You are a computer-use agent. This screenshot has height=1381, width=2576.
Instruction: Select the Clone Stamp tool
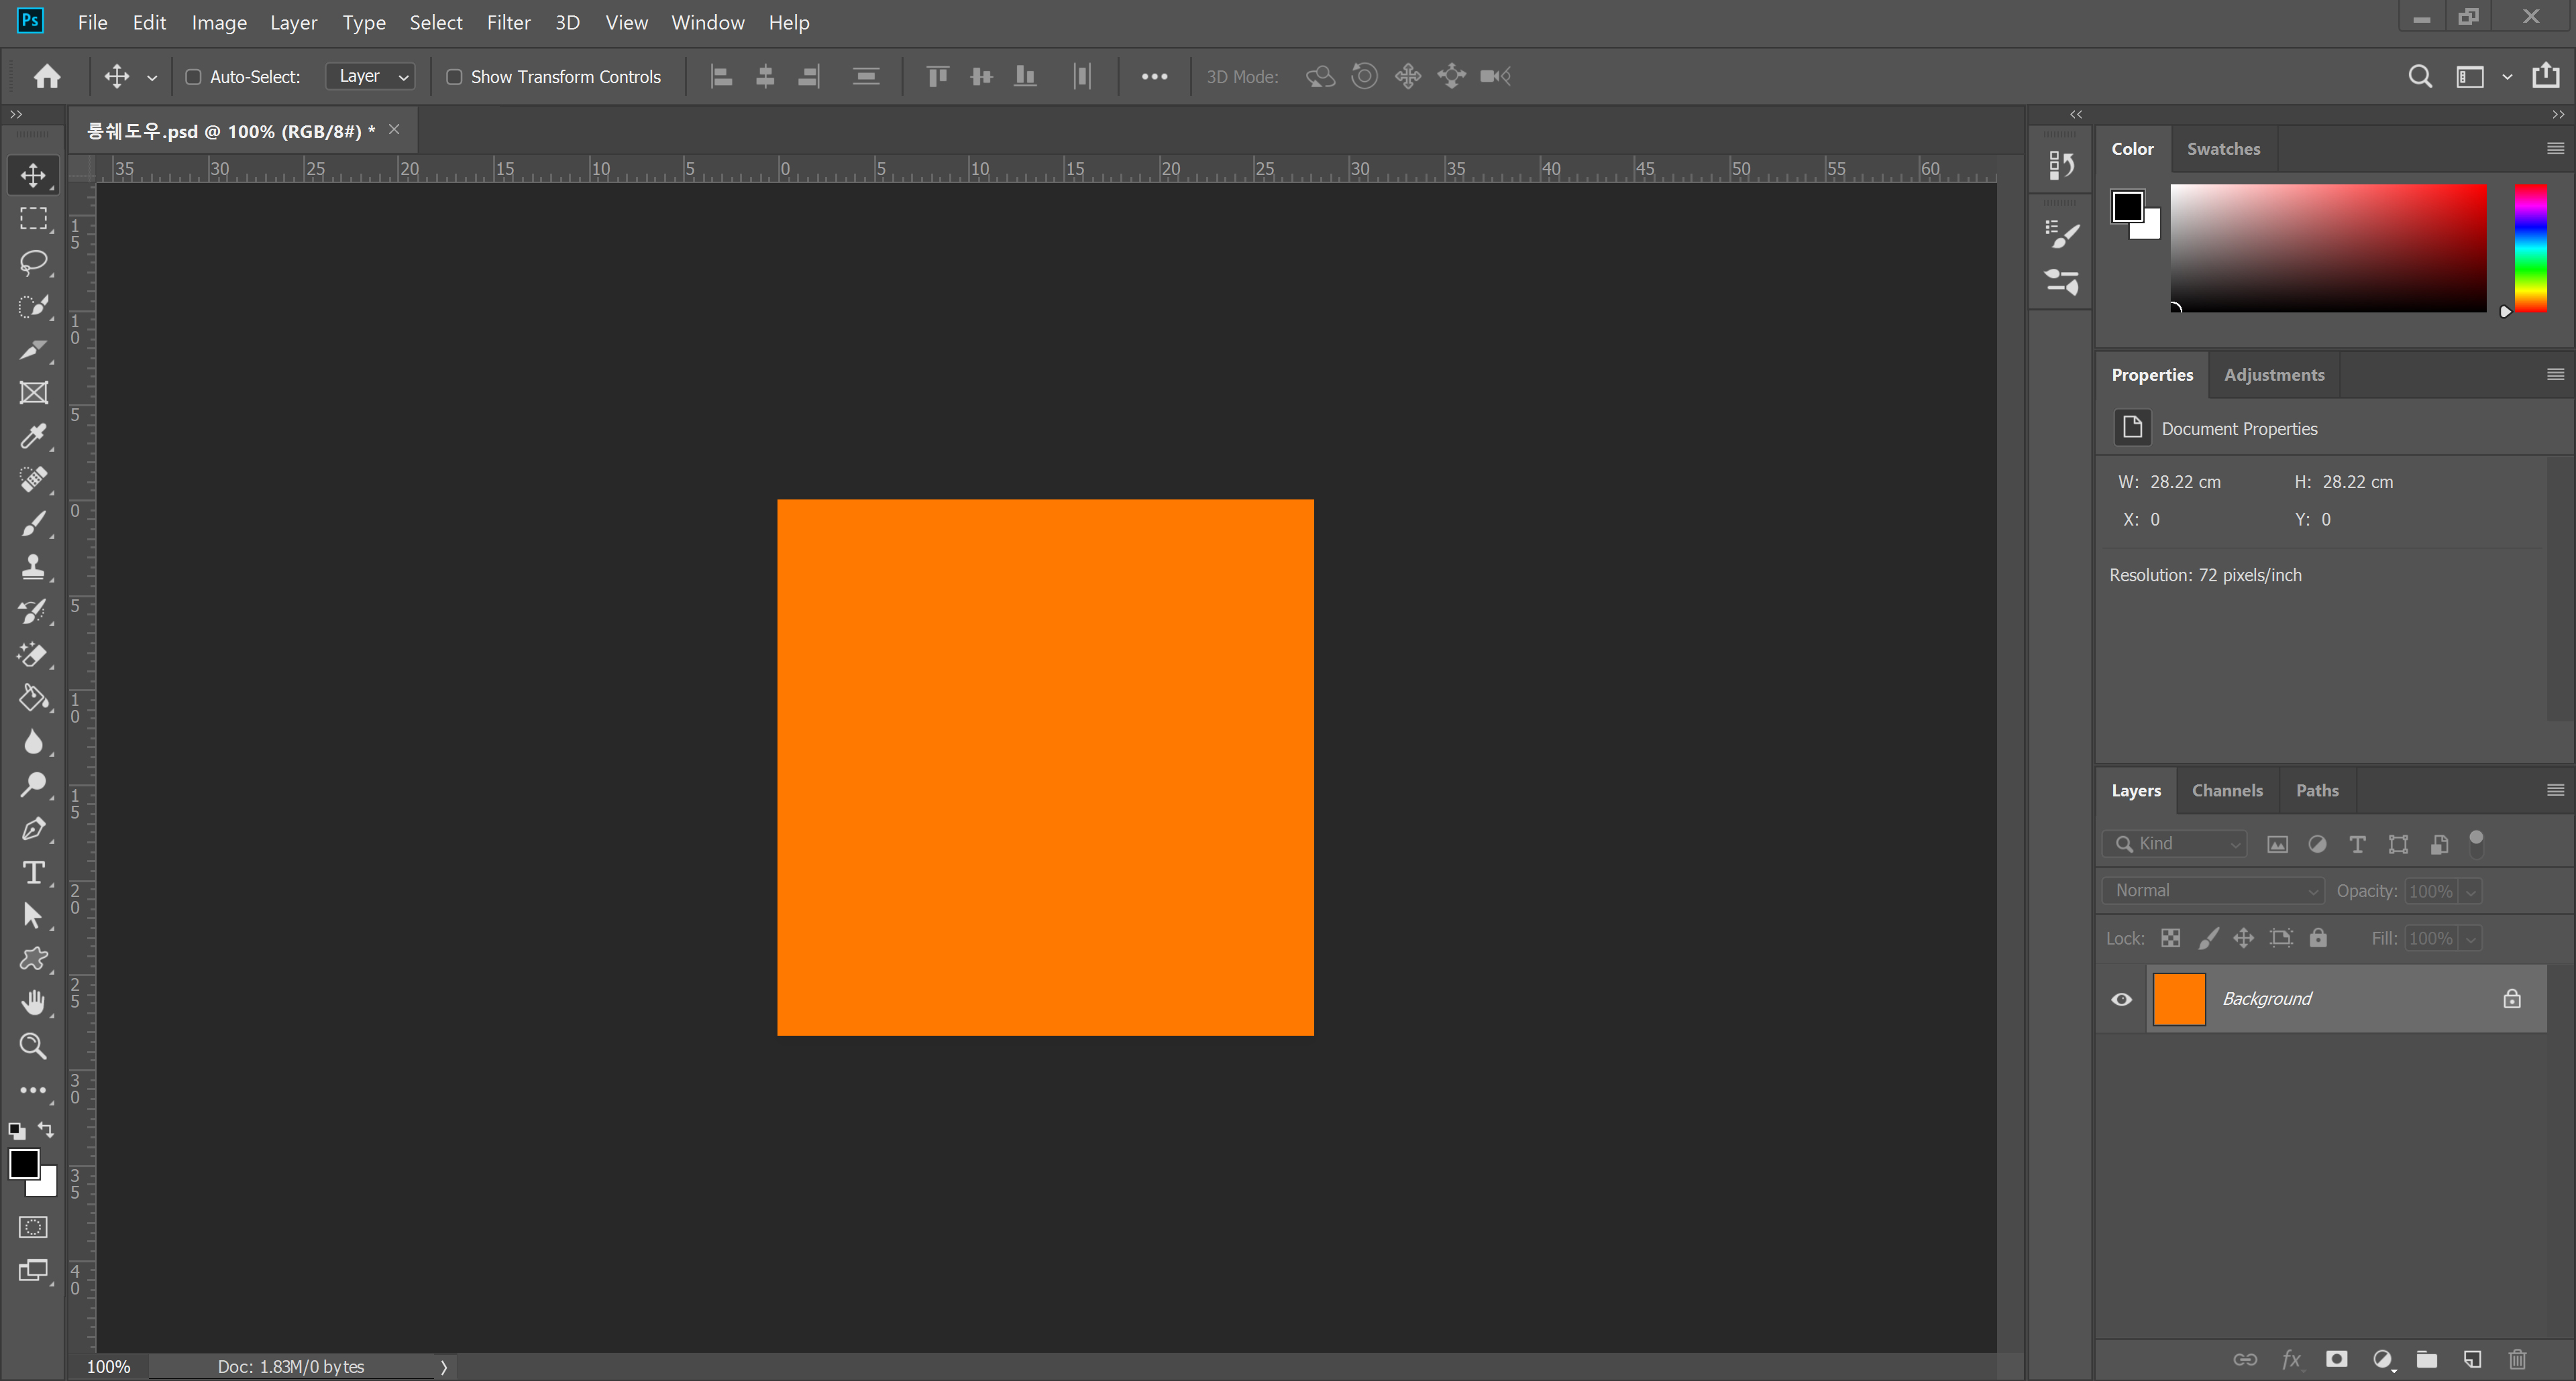click(x=33, y=566)
